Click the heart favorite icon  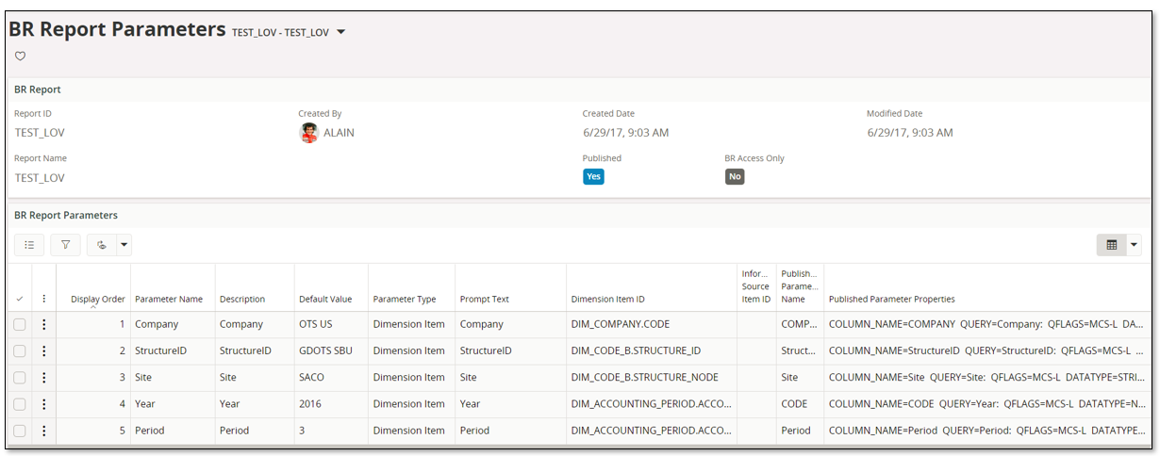click(x=20, y=57)
